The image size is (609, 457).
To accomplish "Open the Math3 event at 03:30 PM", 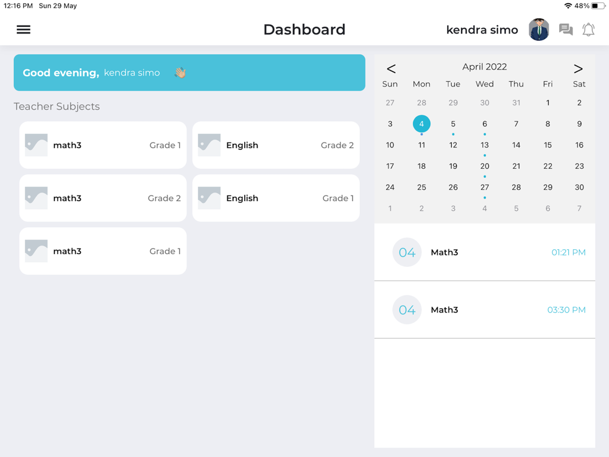I will [485, 310].
